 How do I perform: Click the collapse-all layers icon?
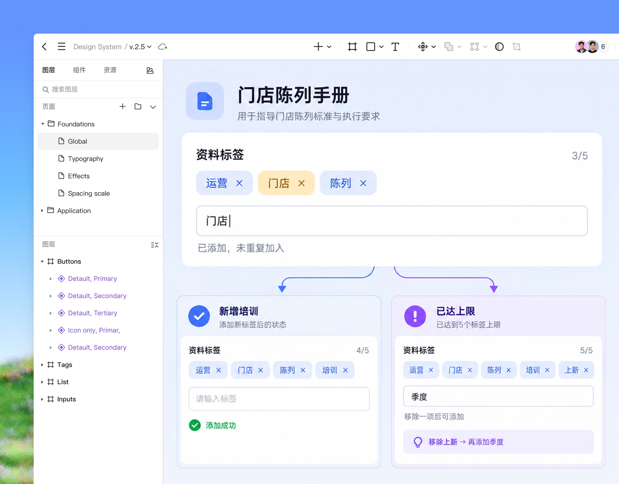155,245
